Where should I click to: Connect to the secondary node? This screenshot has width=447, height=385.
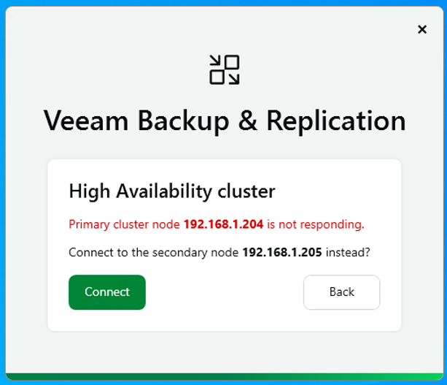tap(107, 292)
